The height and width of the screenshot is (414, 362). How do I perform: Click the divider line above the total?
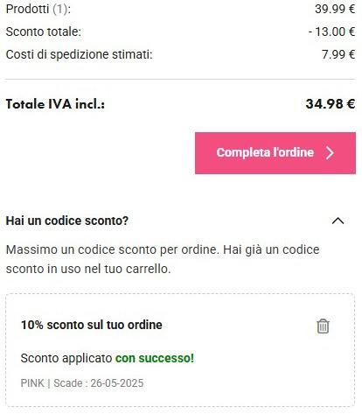(x=180, y=79)
